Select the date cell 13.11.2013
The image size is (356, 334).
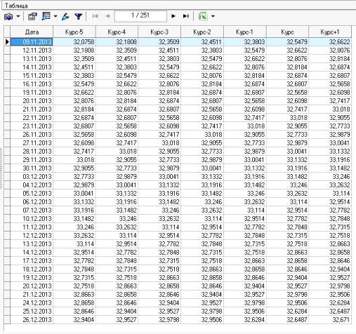pyautogui.click(x=32, y=59)
